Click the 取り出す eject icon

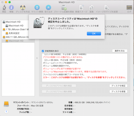tap(49, 8)
